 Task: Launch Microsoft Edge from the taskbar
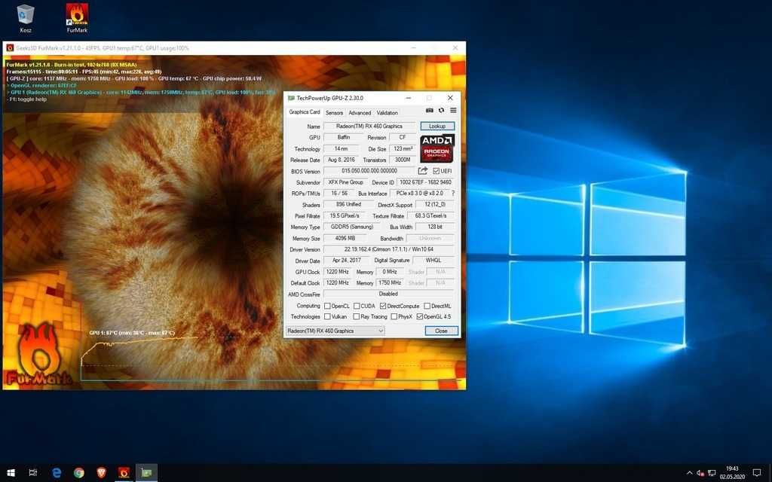coord(57,473)
